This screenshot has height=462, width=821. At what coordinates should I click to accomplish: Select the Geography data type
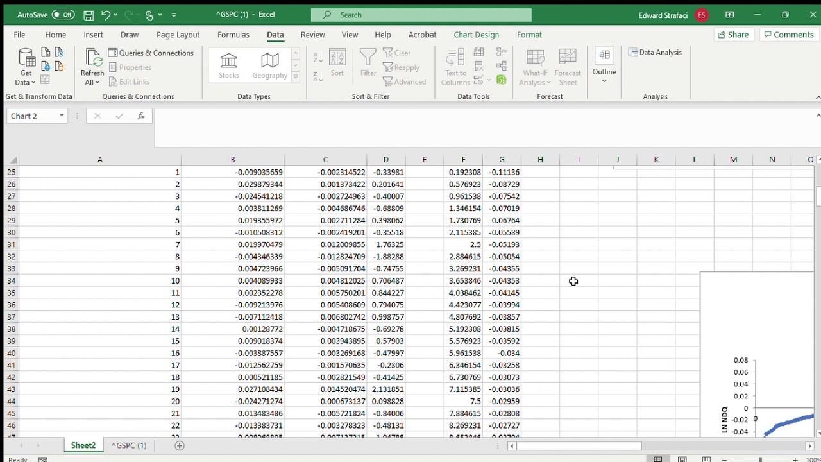tap(269, 66)
